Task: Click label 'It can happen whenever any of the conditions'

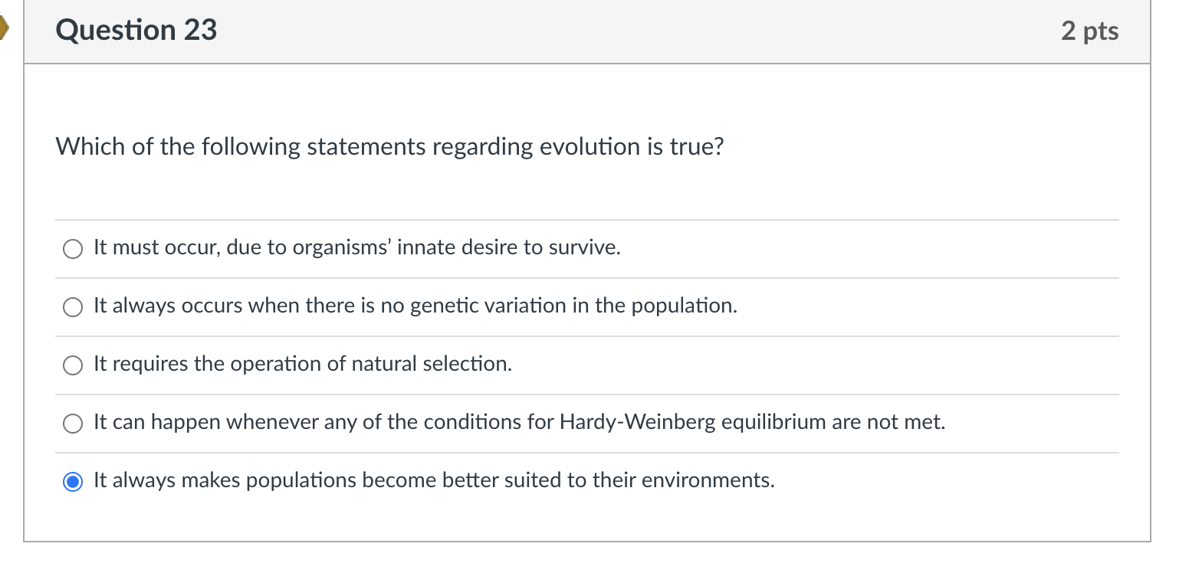Action: (x=519, y=422)
